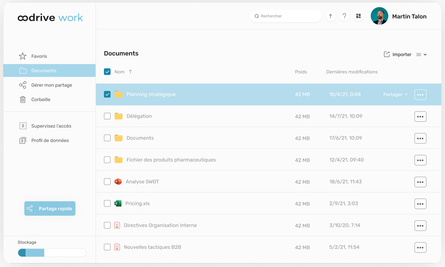The image size is (445, 267).
Task: Open the apps grid icon
Action: coord(359,16)
